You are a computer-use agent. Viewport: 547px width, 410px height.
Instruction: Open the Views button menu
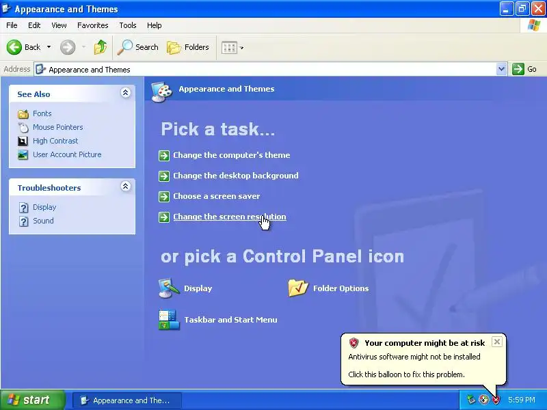coord(232,47)
